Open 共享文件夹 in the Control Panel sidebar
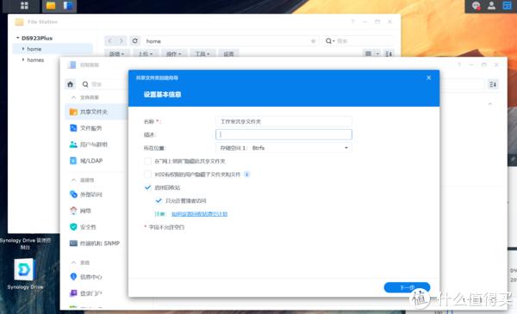Screen dimensions: 517x314 (96, 112)
